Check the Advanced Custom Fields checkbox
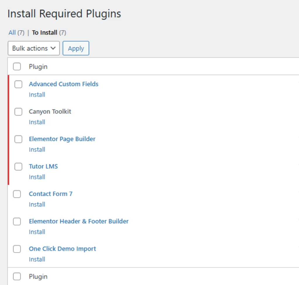This screenshot has height=285, width=299. coord(18,84)
